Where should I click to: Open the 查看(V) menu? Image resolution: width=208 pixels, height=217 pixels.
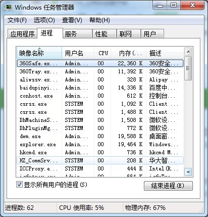[72, 20]
